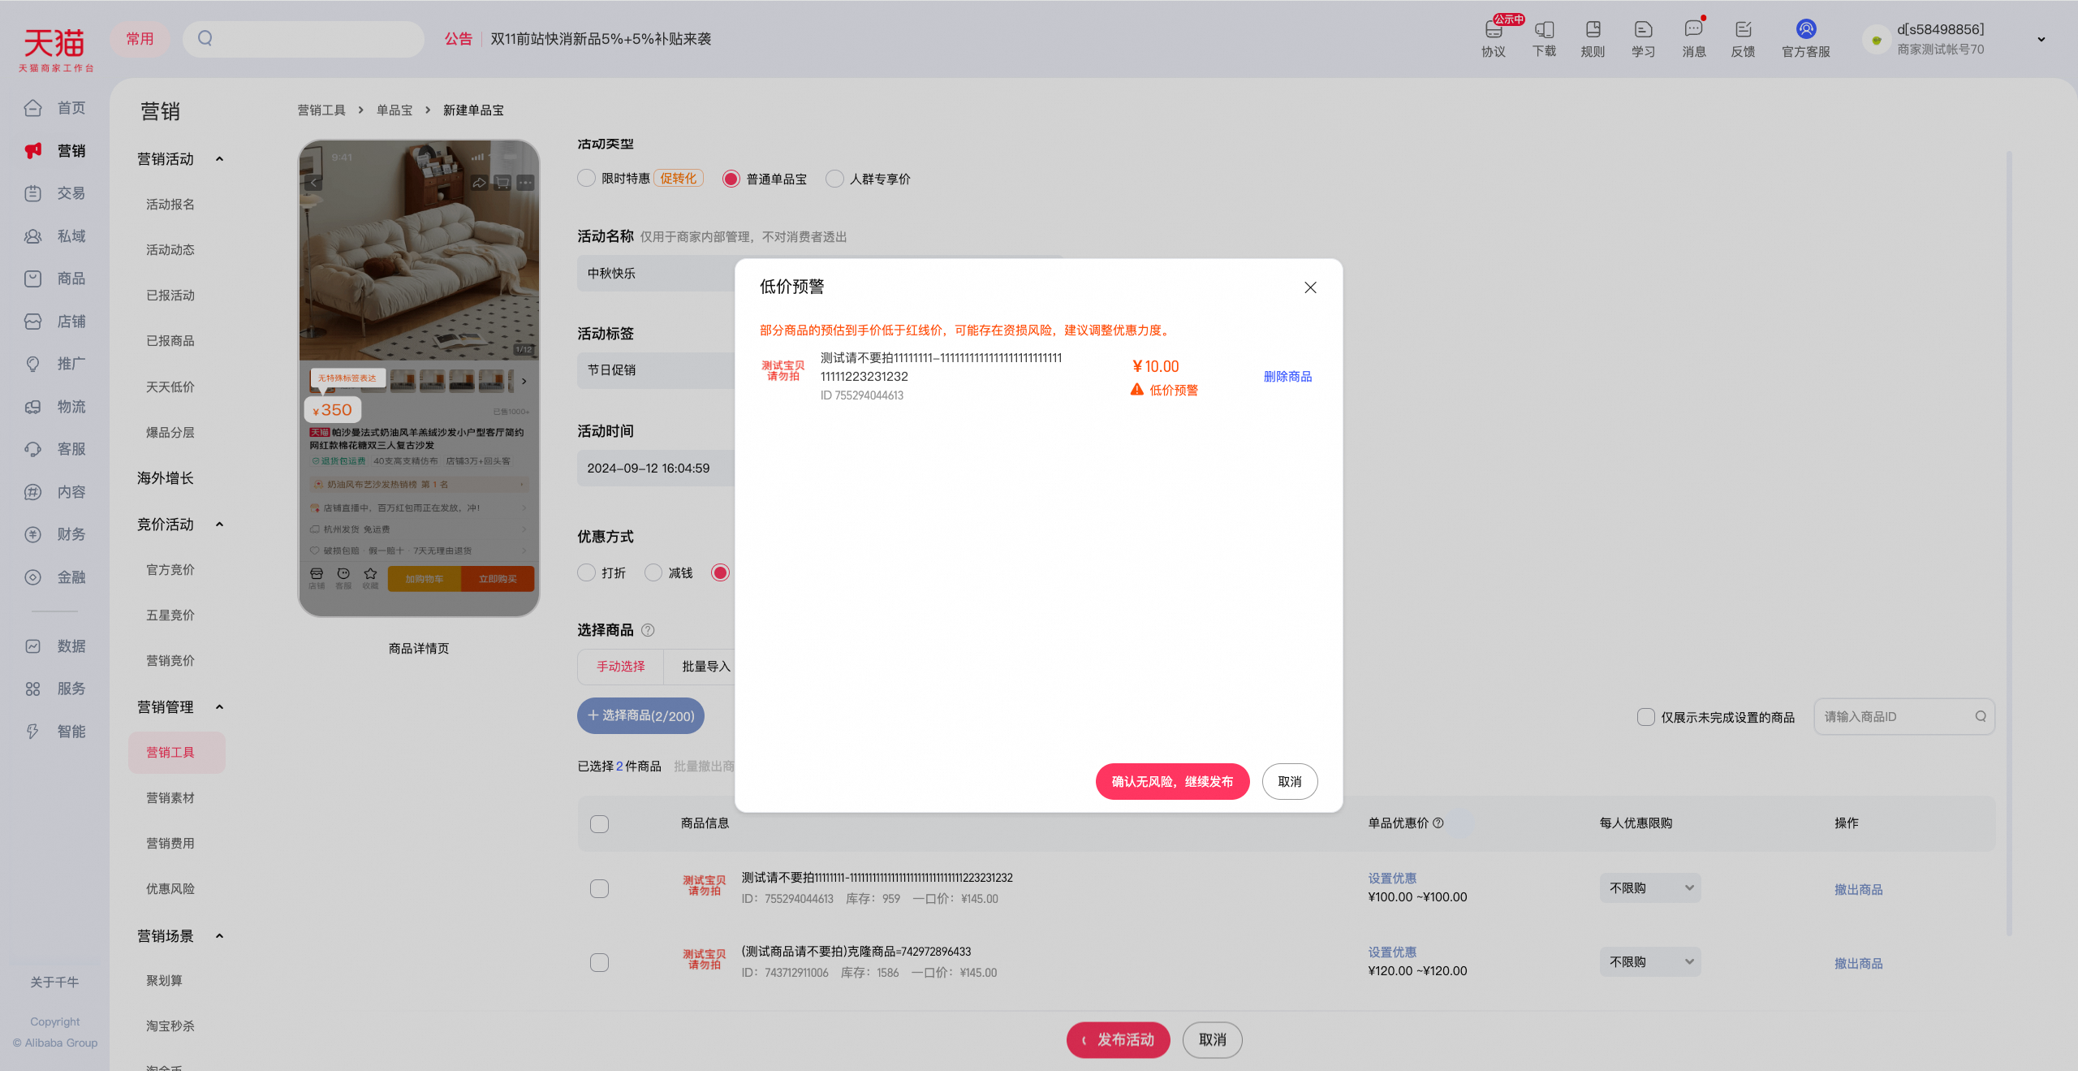
Task: Open 天天低价 menu item
Action: point(170,387)
